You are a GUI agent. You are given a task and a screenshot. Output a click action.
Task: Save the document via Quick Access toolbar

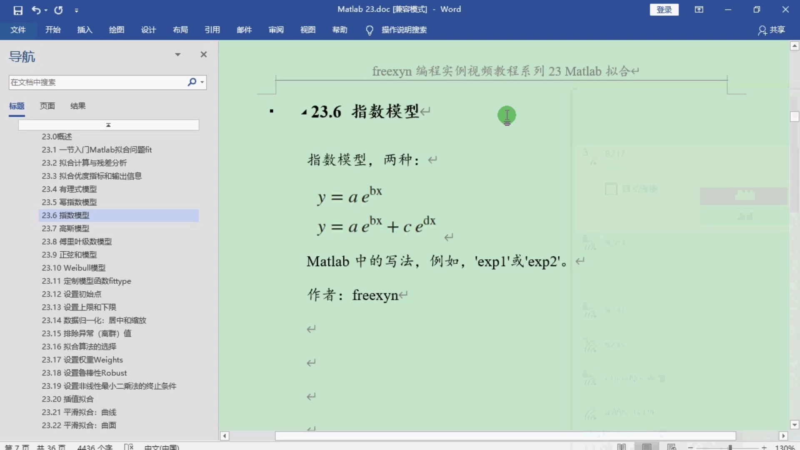[x=17, y=10]
